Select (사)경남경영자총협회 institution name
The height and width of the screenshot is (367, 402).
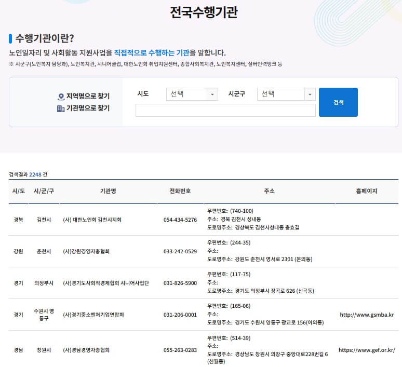coord(86,350)
